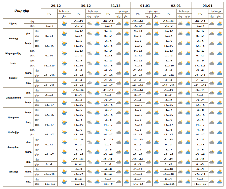226x189 pixels.
Task: Select Գեղարքունիք daytime weather icon for 03.01
Action: [219, 53]
